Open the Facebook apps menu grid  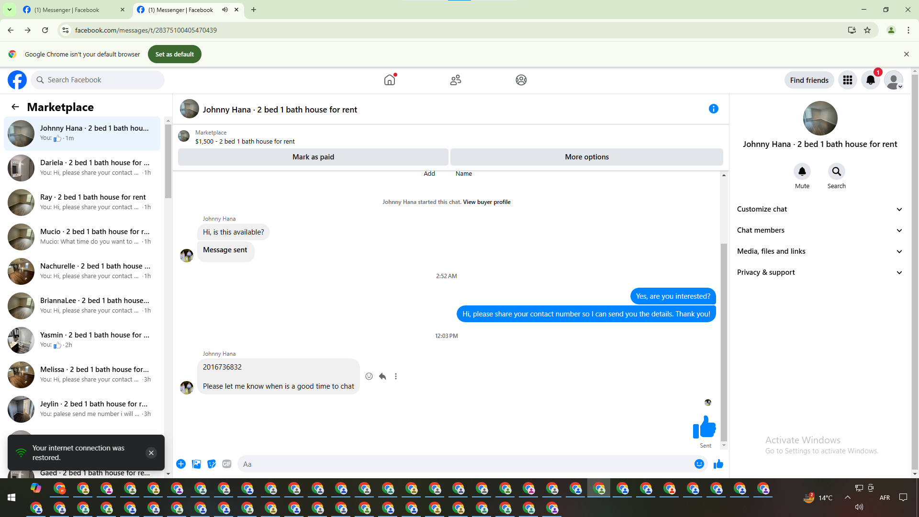[x=848, y=80]
